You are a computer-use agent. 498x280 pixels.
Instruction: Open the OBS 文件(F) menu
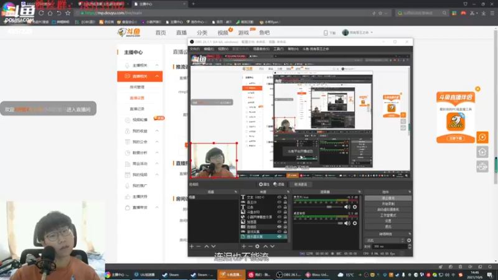[x=194, y=49]
